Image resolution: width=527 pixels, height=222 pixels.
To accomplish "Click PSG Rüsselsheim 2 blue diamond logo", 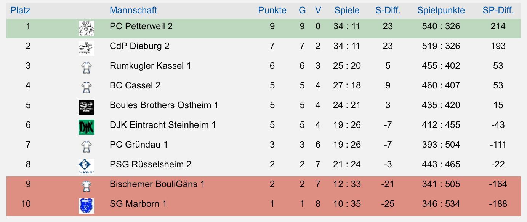I will (86, 166).
